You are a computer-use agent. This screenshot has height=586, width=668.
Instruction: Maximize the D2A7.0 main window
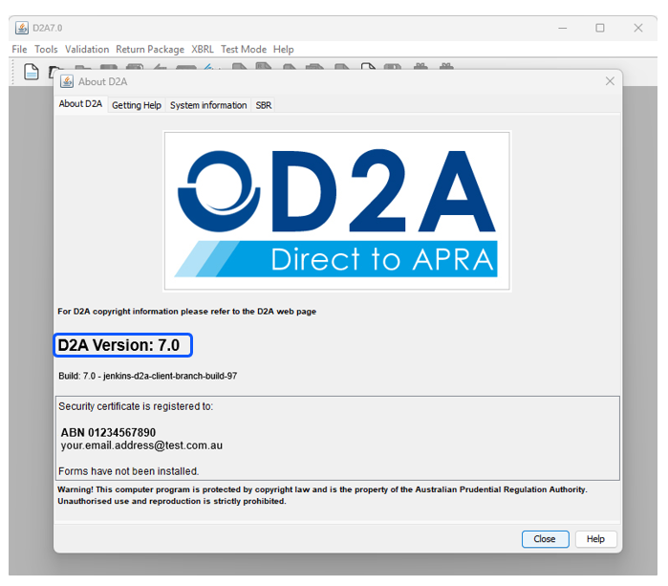point(600,28)
